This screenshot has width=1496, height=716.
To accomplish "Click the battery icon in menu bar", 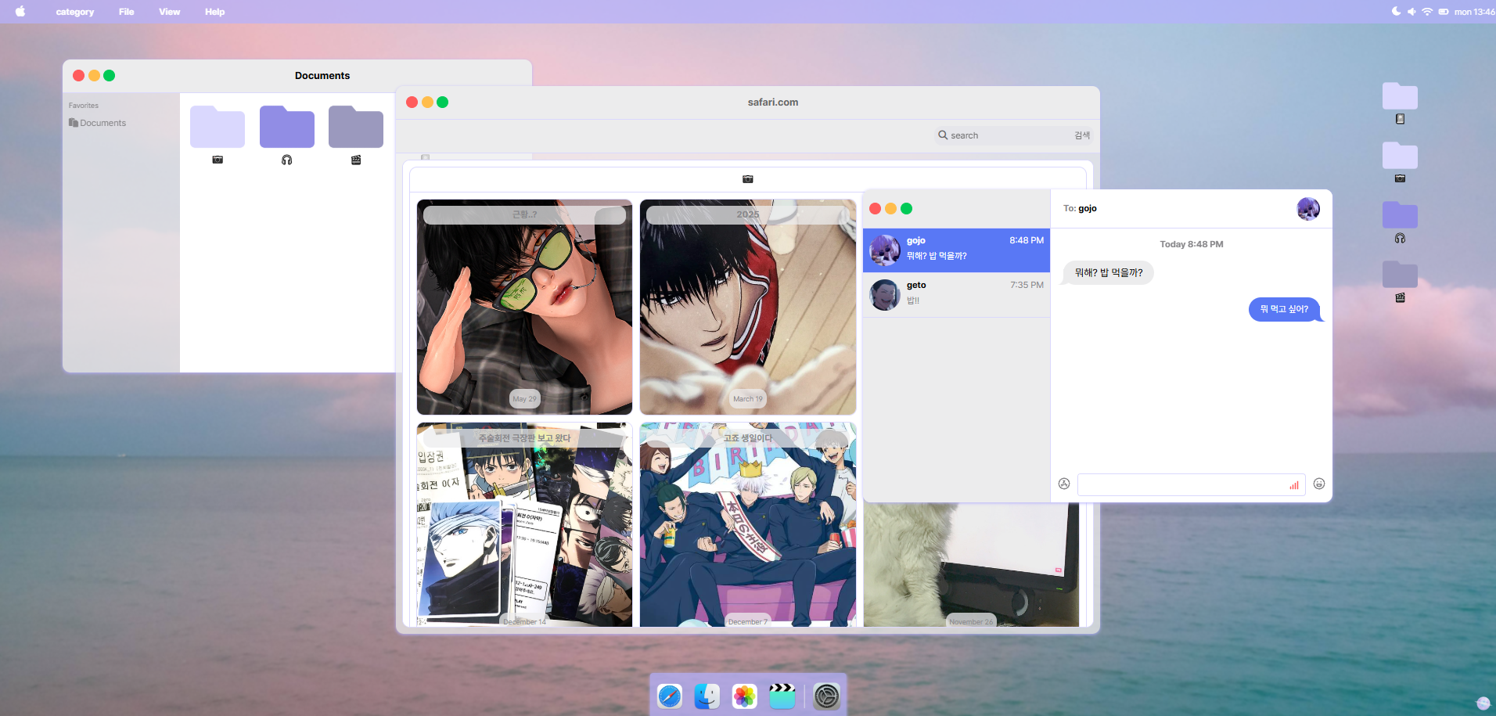I will pos(1444,12).
